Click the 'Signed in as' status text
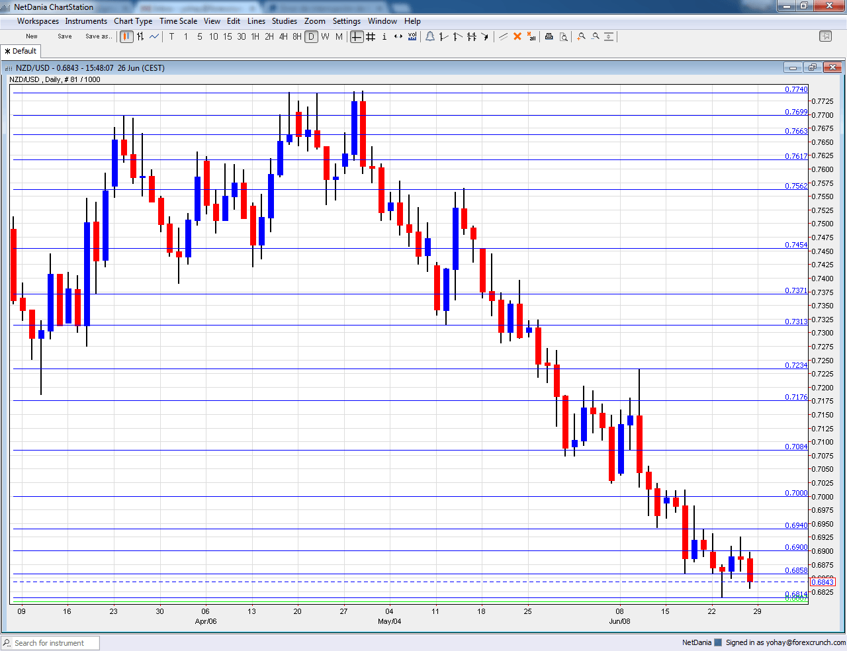 785,642
